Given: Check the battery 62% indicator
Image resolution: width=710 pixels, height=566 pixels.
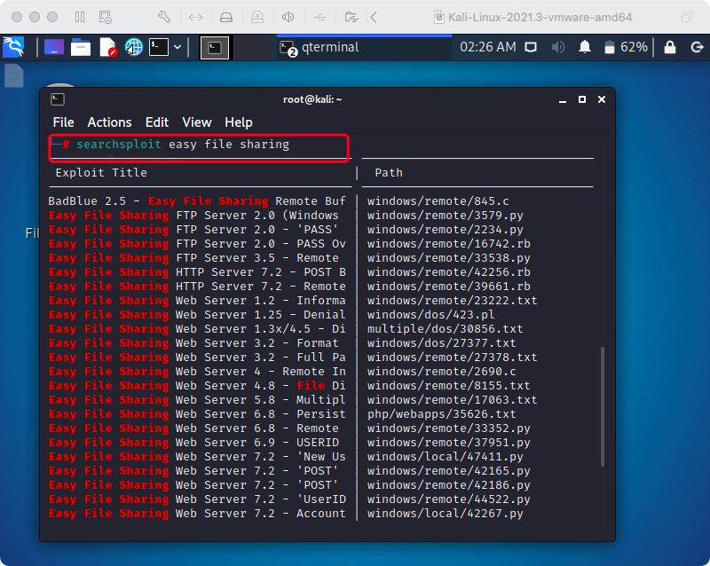Looking at the screenshot, I should click(627, 47).
